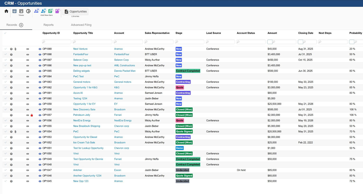Open the Dennis Packet Man account link
This screenshot has width=363, height=194.
125,71
